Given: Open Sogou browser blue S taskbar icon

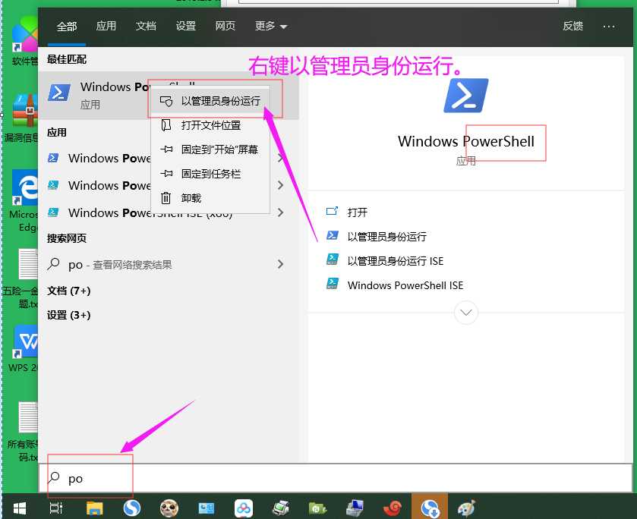Looking at the screenshot, I should click(132, 508).
